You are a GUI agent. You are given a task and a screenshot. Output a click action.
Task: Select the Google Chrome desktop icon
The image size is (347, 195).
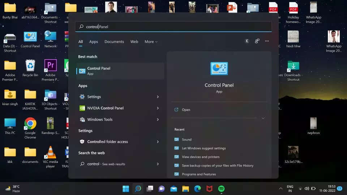point(30,128)
